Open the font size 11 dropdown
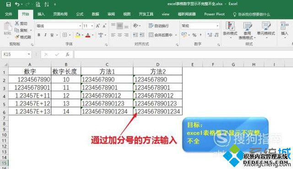 coord(92,26)
